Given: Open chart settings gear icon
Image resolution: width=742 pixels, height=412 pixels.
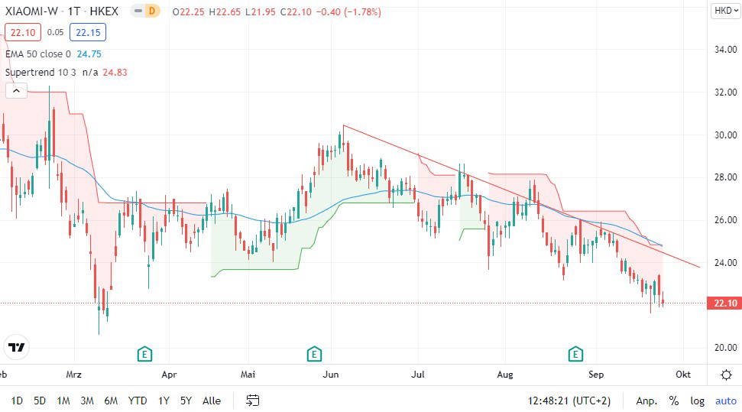Looking at the screenshot, I should pos(726,375).
